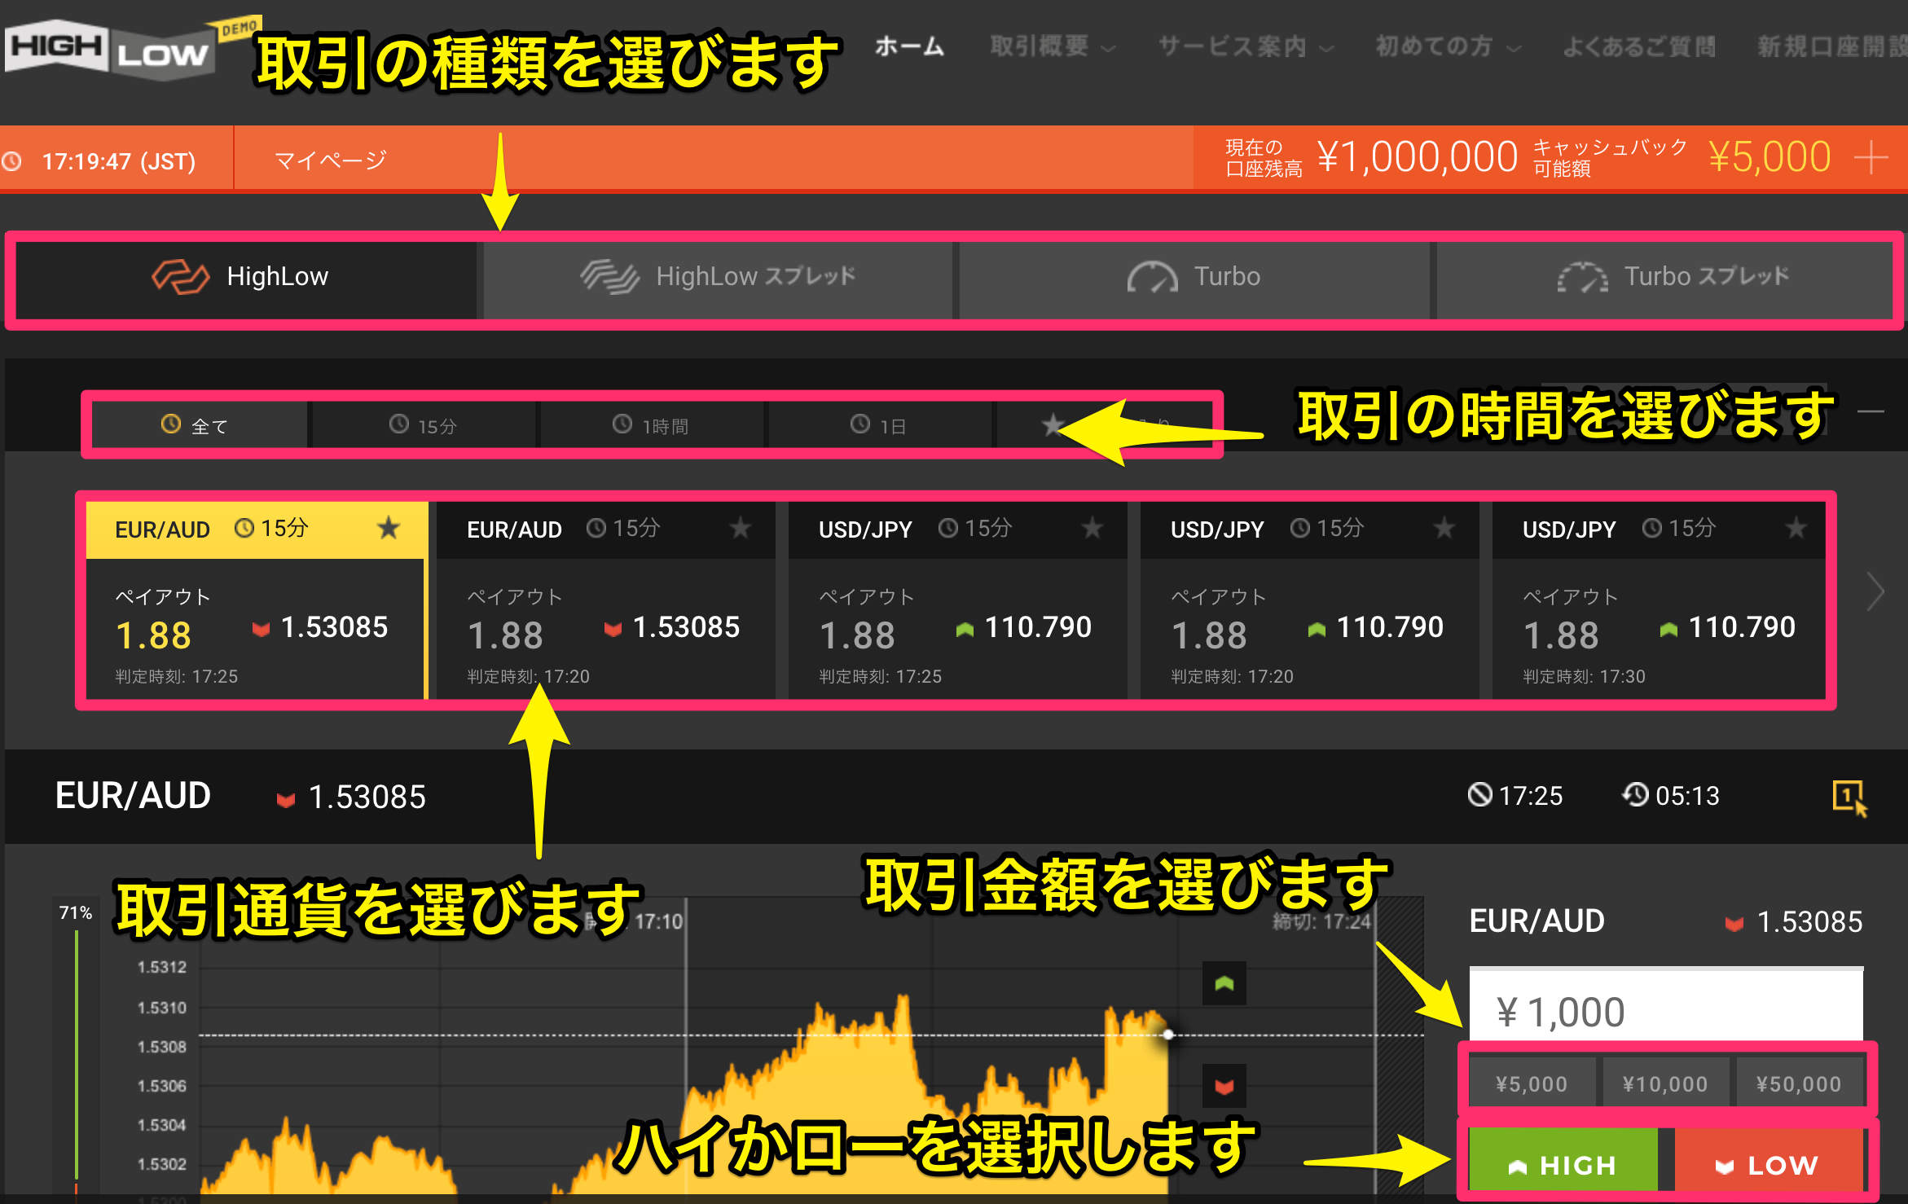Open よくあるご質問 page
This screenshot has width=1908, height=1204.
tap(1639, 46)
